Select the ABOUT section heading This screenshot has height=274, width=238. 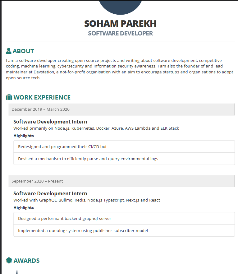point(23,51)
